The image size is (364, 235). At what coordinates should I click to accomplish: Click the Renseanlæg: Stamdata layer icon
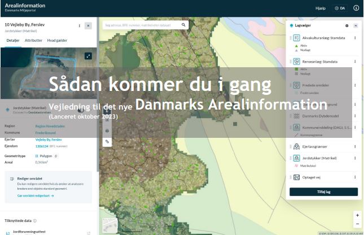[x=296, y=62]
